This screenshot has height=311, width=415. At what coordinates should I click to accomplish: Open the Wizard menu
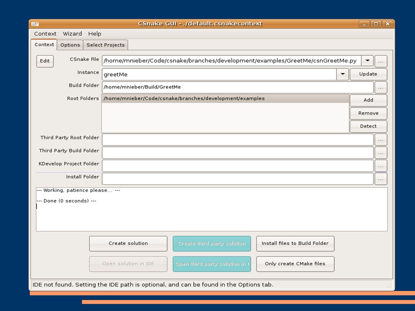(72, 34)
